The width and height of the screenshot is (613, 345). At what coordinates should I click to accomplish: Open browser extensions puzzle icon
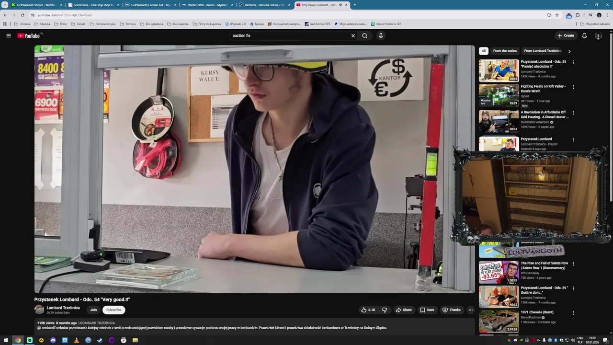point(578,15)
